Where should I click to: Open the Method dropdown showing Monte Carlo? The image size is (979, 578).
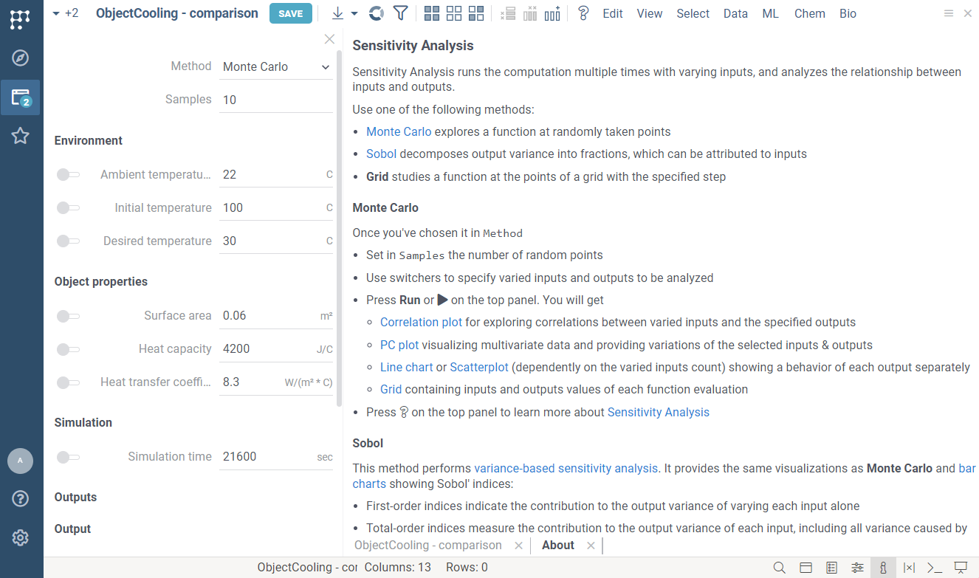276,67
